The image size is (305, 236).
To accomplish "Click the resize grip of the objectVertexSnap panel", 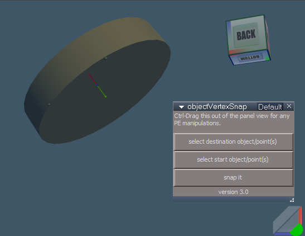I will 292,200.
